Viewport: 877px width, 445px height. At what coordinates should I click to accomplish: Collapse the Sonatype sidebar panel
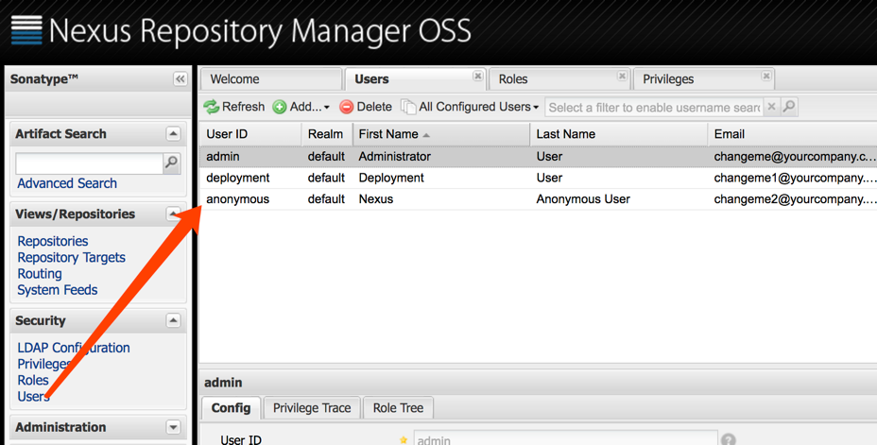pyautogui.click(x=180, y=79)
